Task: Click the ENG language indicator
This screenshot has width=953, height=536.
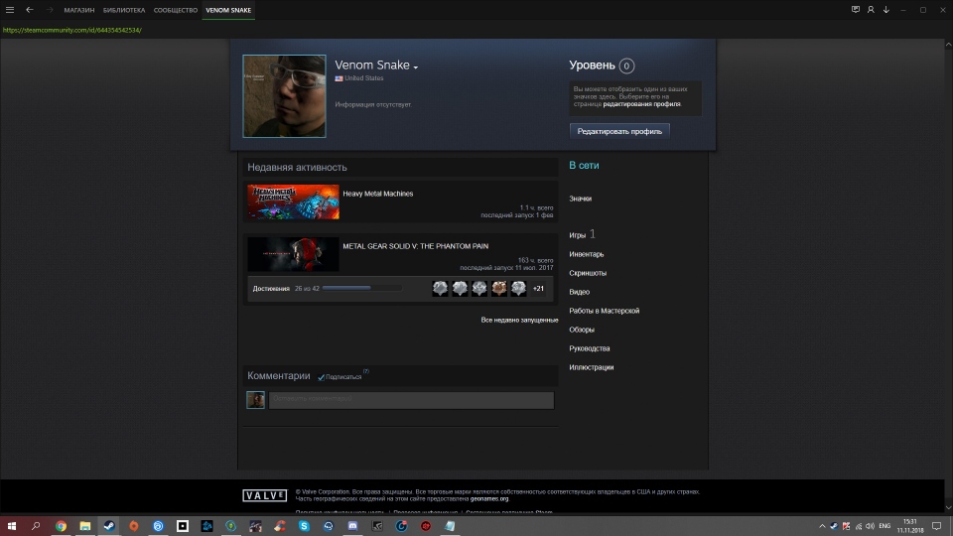Action: tap(885, 526)
